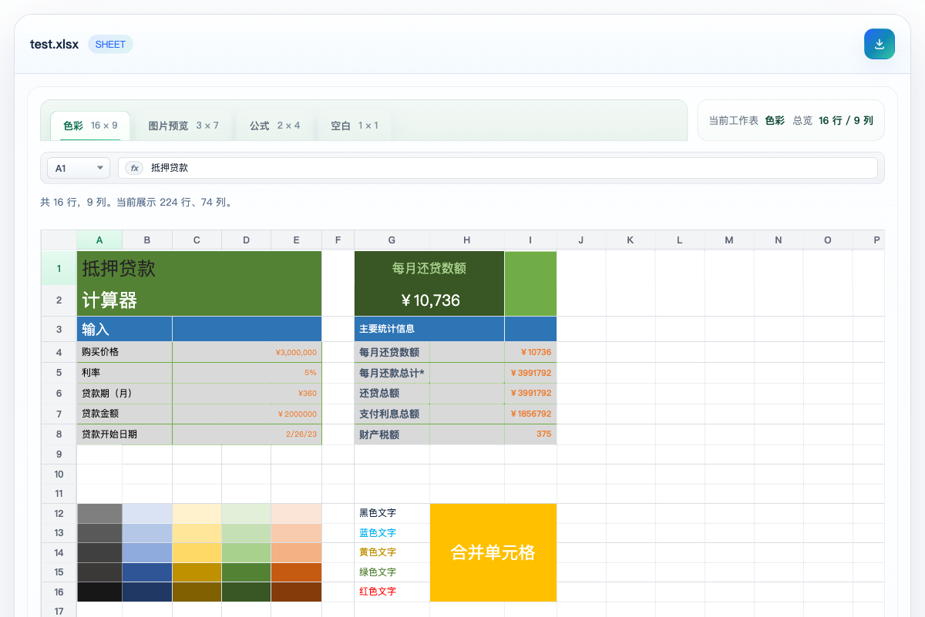Select the ¥1856792 value cell
The height and width of the screenshot is (617, 925).
[530, 414]
